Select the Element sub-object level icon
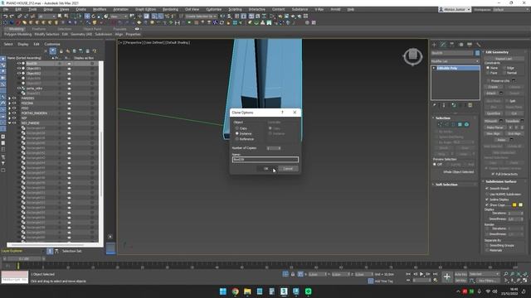Image resolution: width=531 pixels, height=298 pixels. (x=466, y=125)
